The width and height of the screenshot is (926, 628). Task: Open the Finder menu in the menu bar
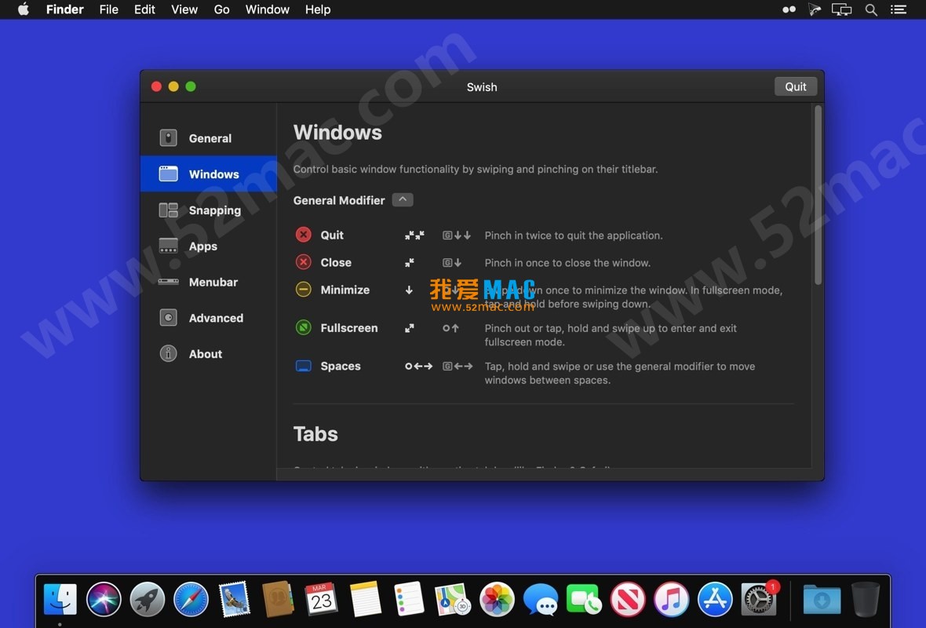click(65, 9)
